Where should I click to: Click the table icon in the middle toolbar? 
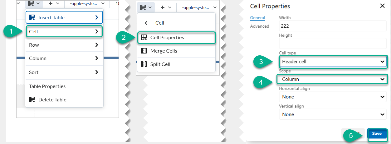coord(143,7)
